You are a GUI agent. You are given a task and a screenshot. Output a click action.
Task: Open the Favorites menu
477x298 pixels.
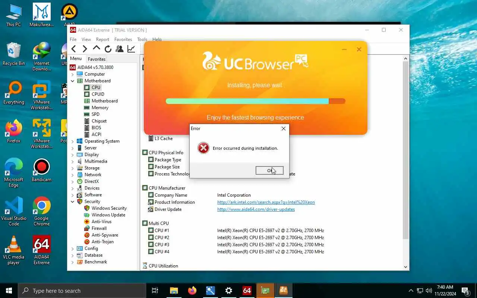click(123, 39)
